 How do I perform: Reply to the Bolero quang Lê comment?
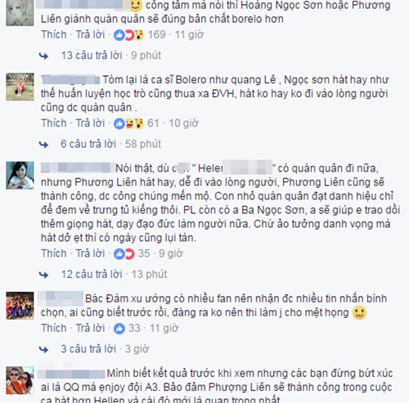[x=90, y=123]
